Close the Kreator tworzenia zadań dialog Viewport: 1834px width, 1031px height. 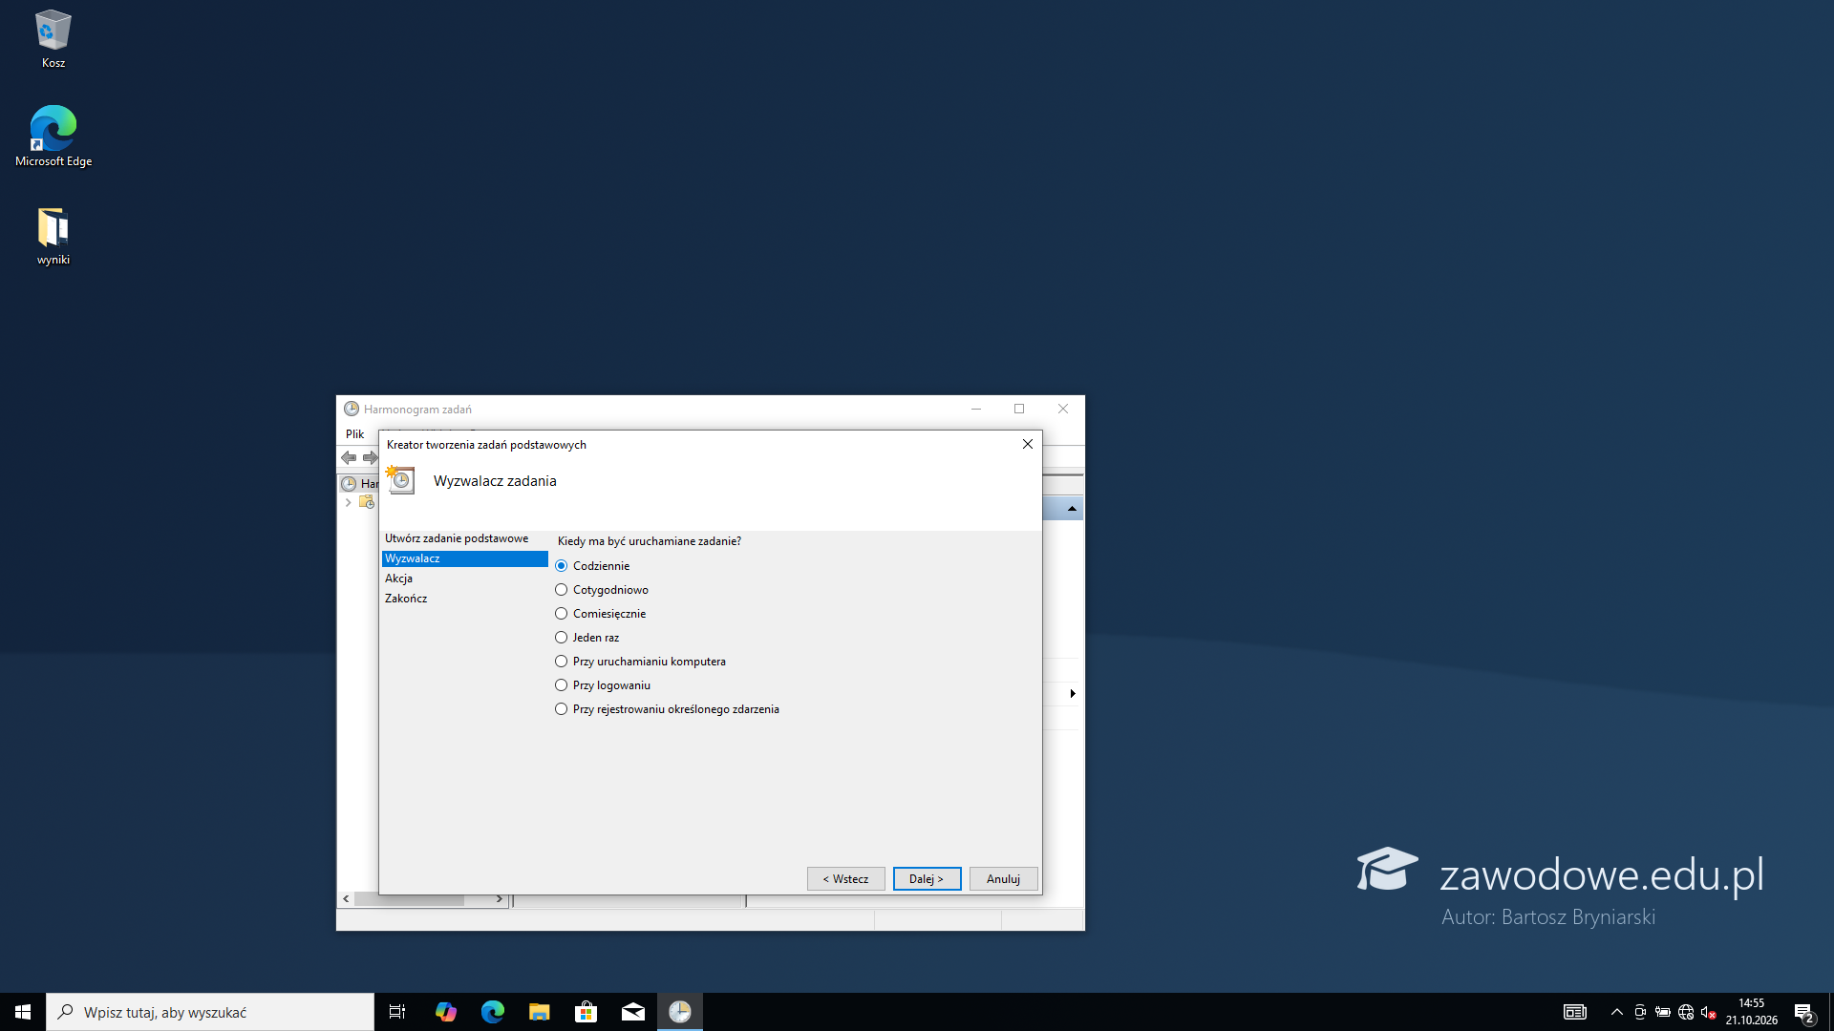1028,444
